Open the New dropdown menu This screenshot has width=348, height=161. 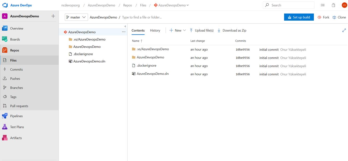(177, 31)
